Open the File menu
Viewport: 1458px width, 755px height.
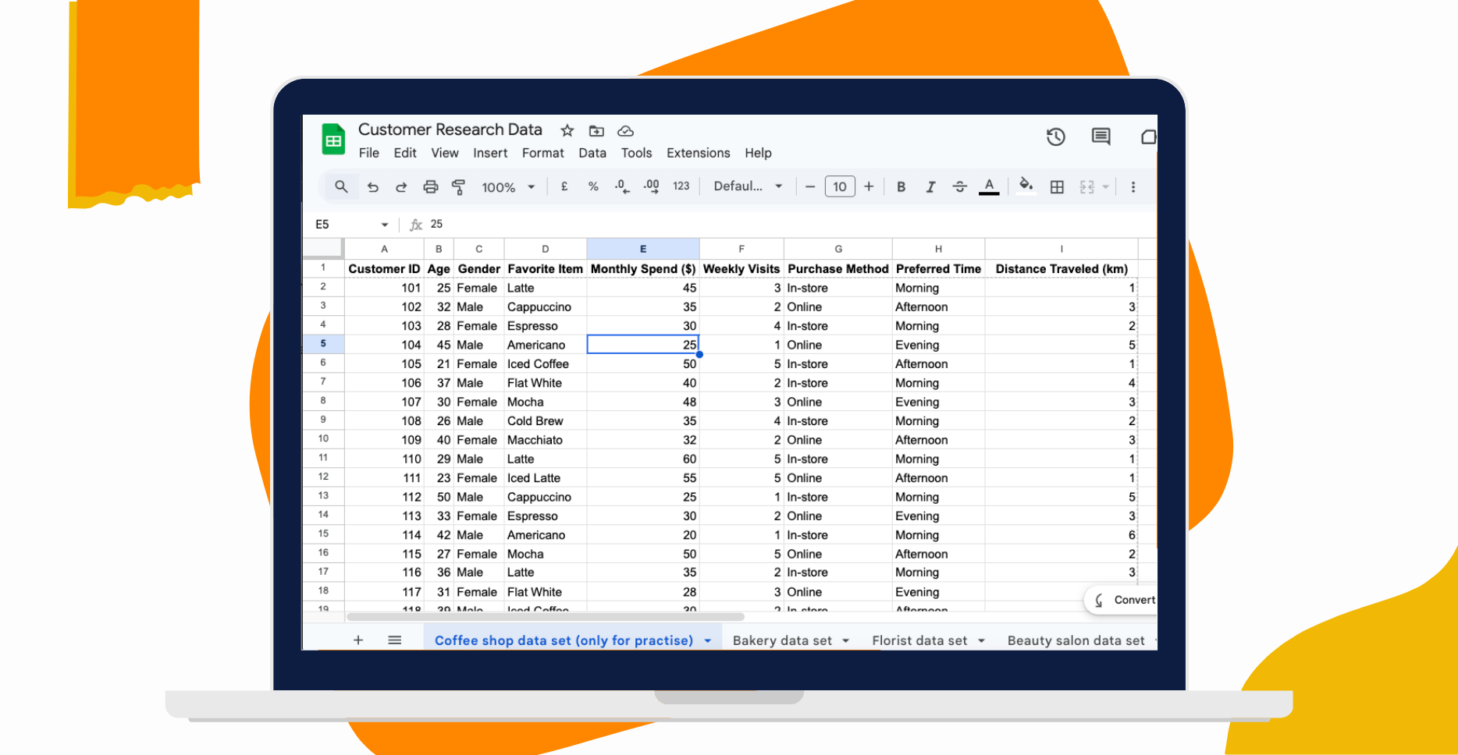click(369, 153)
